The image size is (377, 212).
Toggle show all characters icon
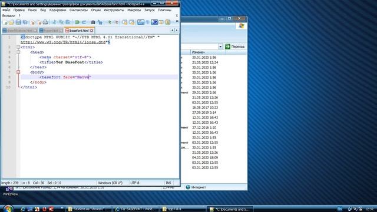[x=147, y=22]
